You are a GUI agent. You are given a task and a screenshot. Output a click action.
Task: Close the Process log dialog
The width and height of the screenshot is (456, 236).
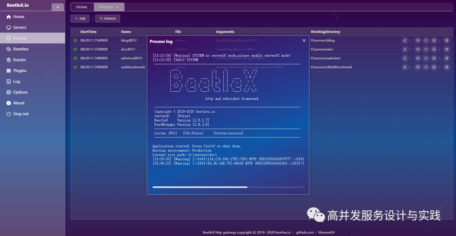pos(304,40)
